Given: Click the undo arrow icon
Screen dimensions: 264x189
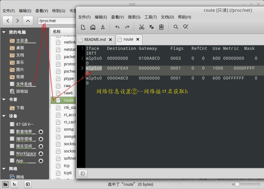Looking at the screenshot, I should coord(117,27).
